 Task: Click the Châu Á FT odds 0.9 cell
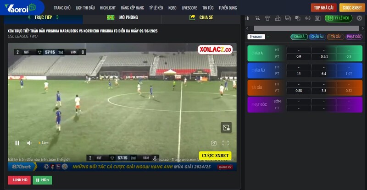[299, 57]
